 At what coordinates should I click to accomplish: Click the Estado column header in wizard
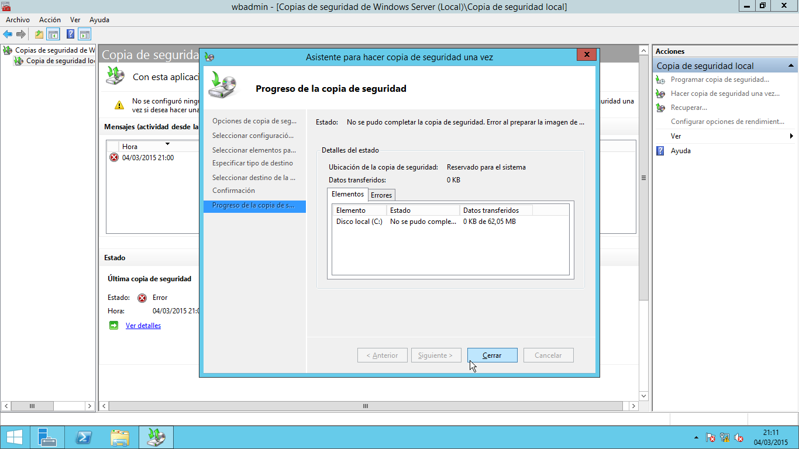pos(423,210)
